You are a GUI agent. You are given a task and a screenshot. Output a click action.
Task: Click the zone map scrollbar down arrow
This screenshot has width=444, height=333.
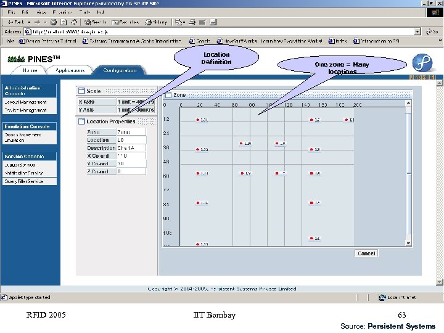coord(408,243)
